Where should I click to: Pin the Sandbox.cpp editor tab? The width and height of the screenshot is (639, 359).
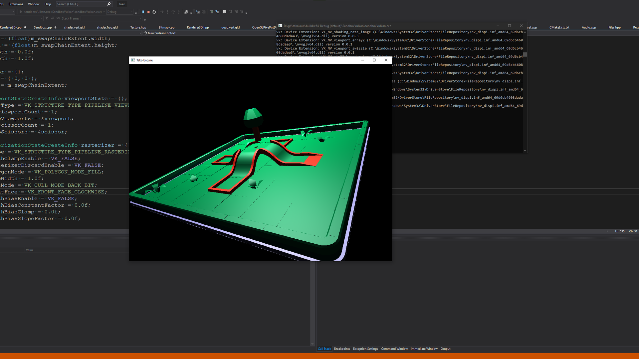click(x=55, y=27)
